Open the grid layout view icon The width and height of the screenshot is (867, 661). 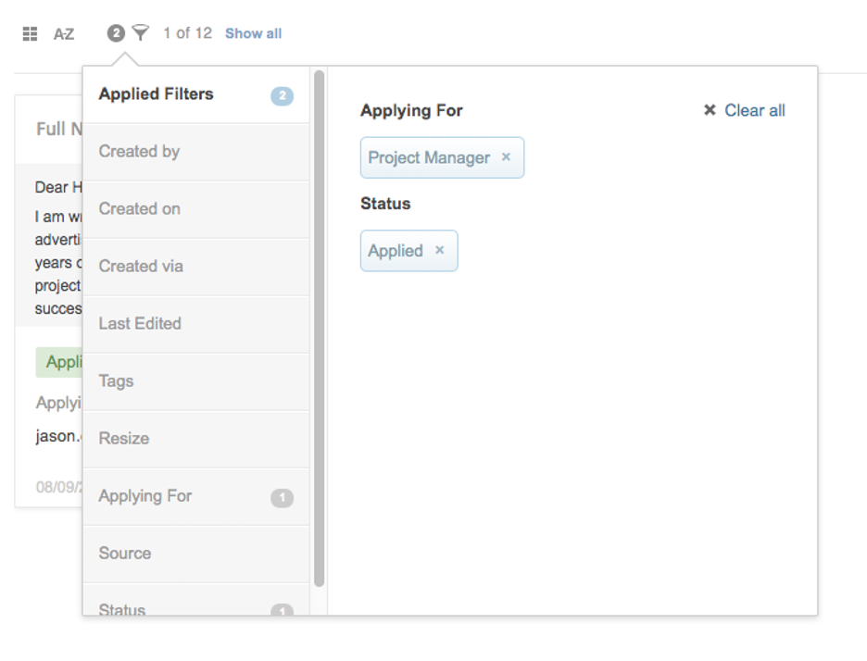29,33
